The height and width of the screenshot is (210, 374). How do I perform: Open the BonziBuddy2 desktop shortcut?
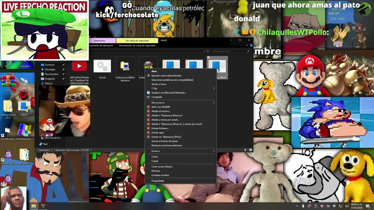pos(8,130)
